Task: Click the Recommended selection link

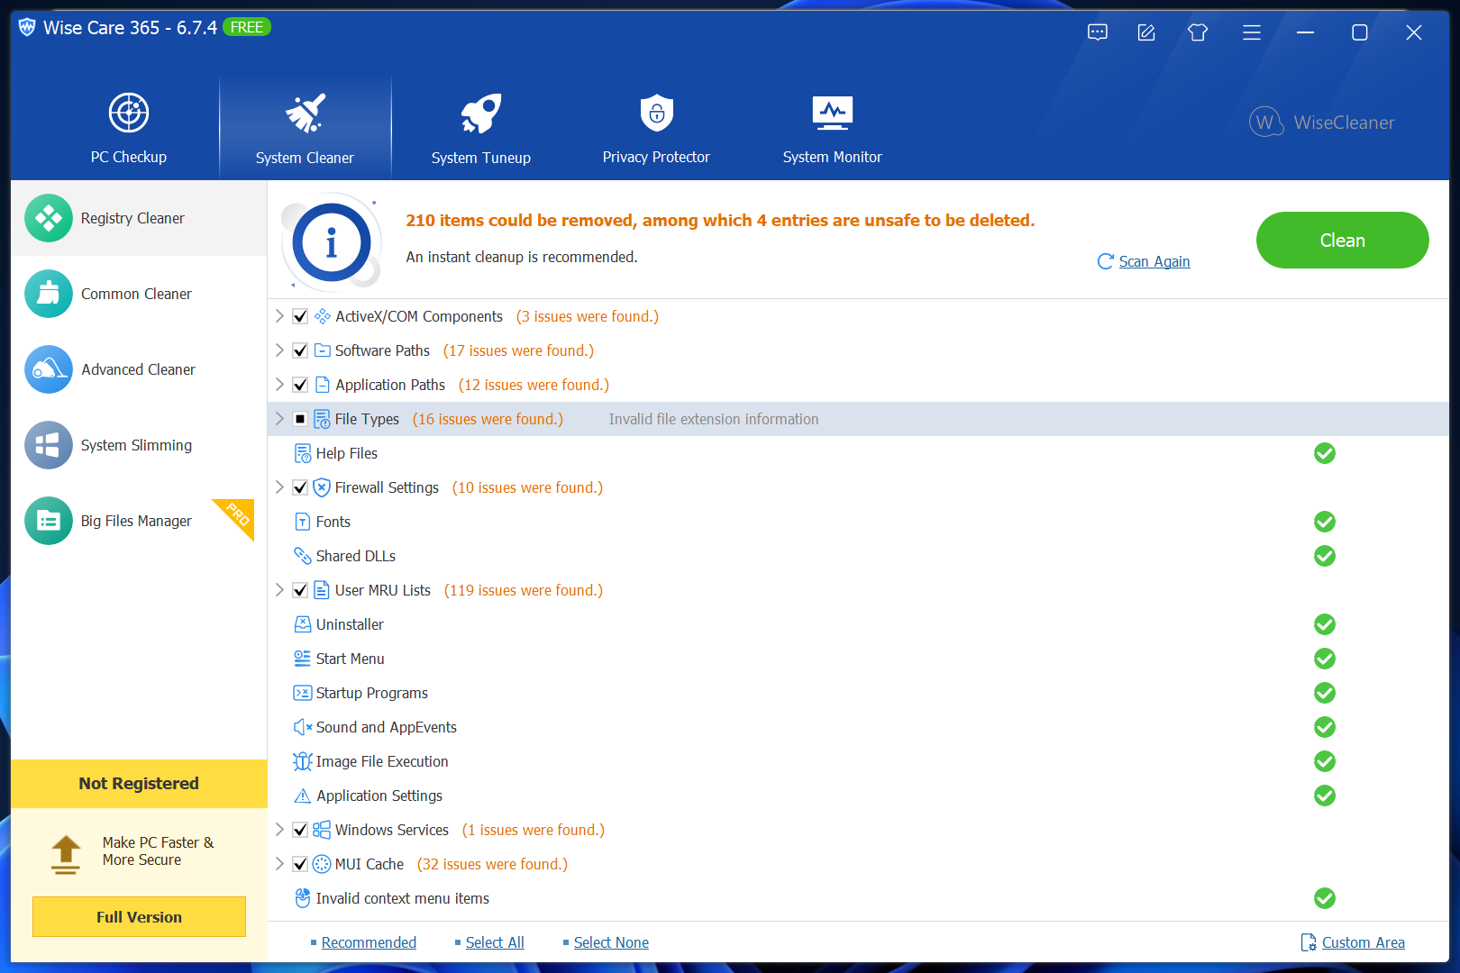Action: 369,942
